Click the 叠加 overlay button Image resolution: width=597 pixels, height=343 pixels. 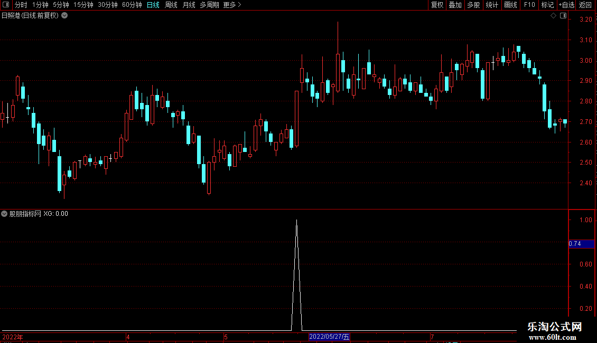click(455, 5)
